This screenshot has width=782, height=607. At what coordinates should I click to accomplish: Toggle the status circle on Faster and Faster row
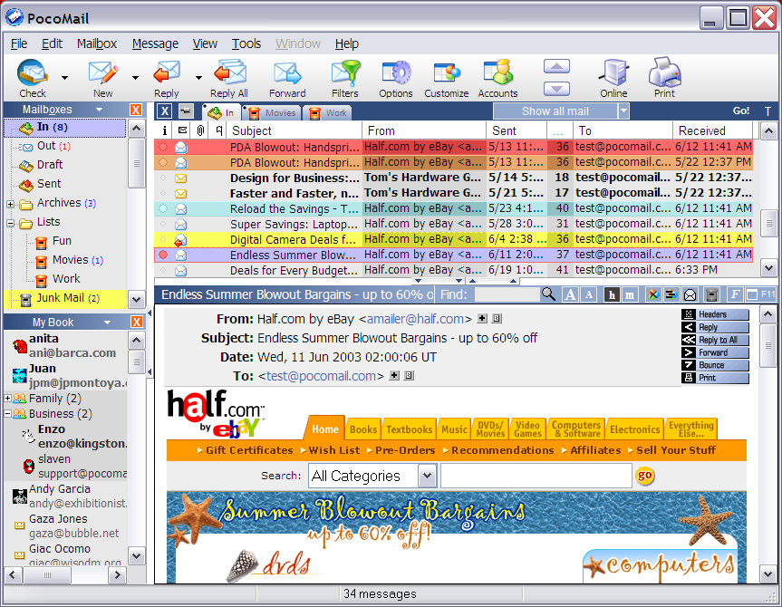163,193
